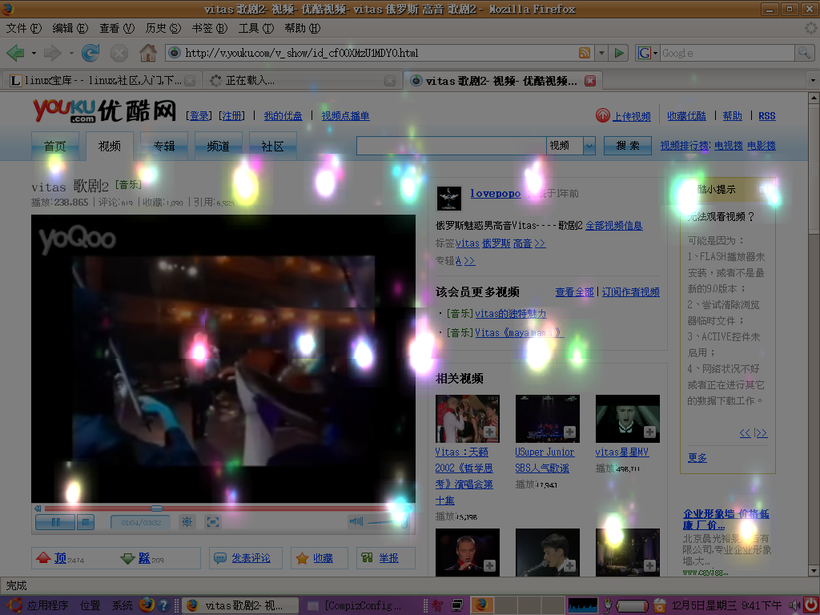Image resolution: width=820 pixels, height=615 pixels.
Task: Open the Google search engine selector
Action: [x=647, y=53]
